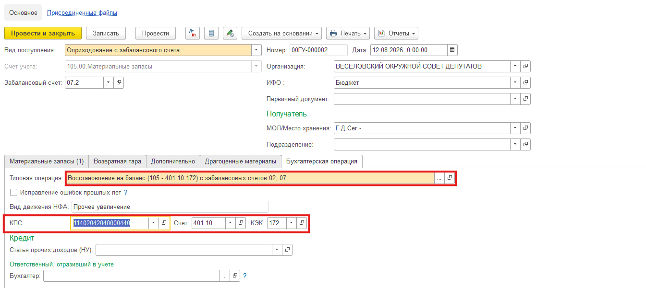Image resolution: width=646 pixels, height=288 pixels.
Task: Open the ИФО Бюджет dropdown
Action: tap(515, 82)
